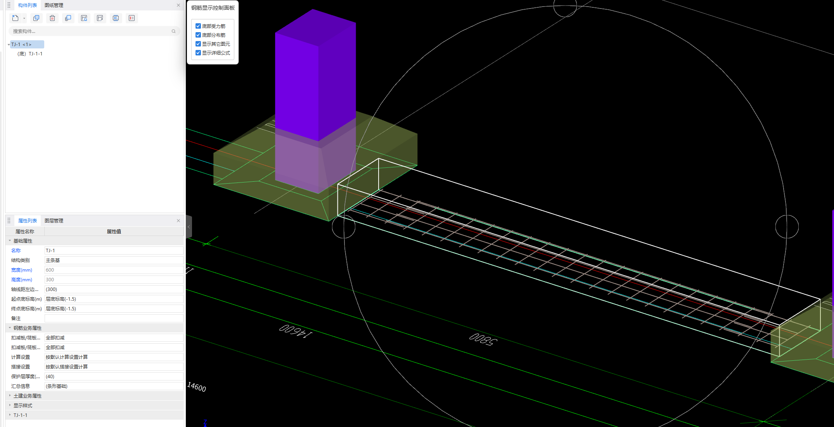This screenshot has height=427, width=834.
Task: Click the save component archive icon
Action: tap(84, 18)
